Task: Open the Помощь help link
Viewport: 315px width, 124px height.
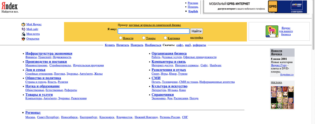Action: (193, 7)
